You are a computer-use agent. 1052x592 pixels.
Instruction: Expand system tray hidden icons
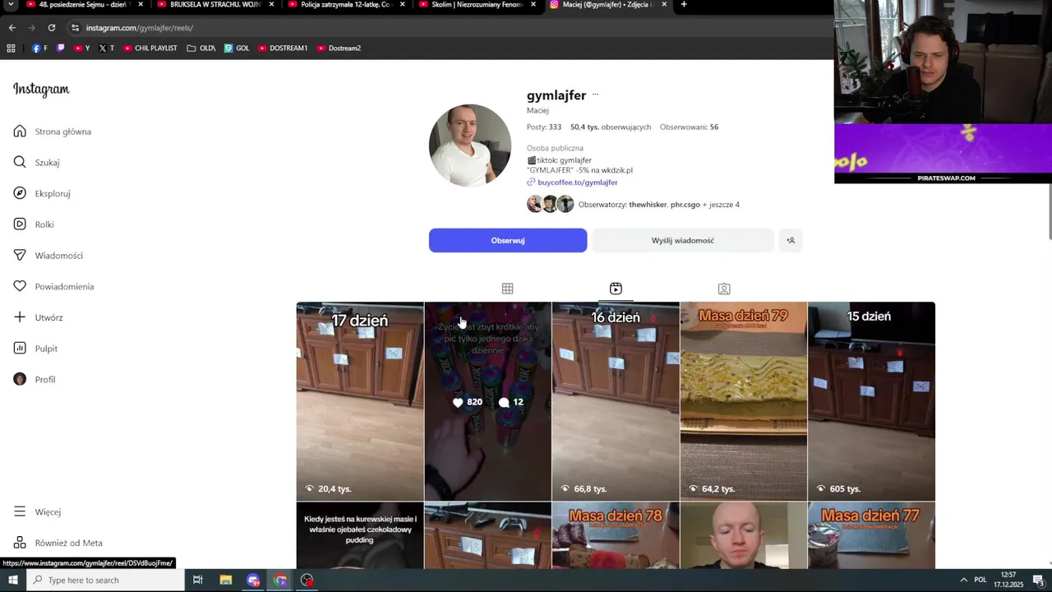[x=963, y=580]
